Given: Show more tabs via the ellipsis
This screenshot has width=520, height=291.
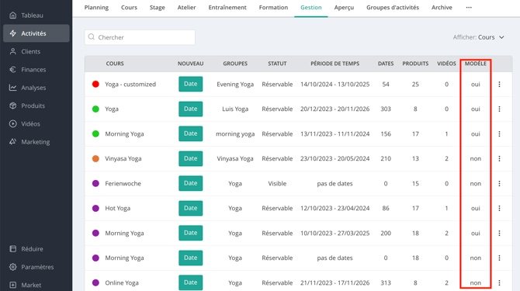Looking at the screenshot, I should coord(469,7).
